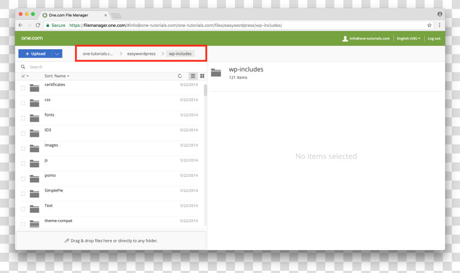Open the select-all checkbox dropdown arrow
Viewport: 460px width, 273px height.
click(28, 76)
